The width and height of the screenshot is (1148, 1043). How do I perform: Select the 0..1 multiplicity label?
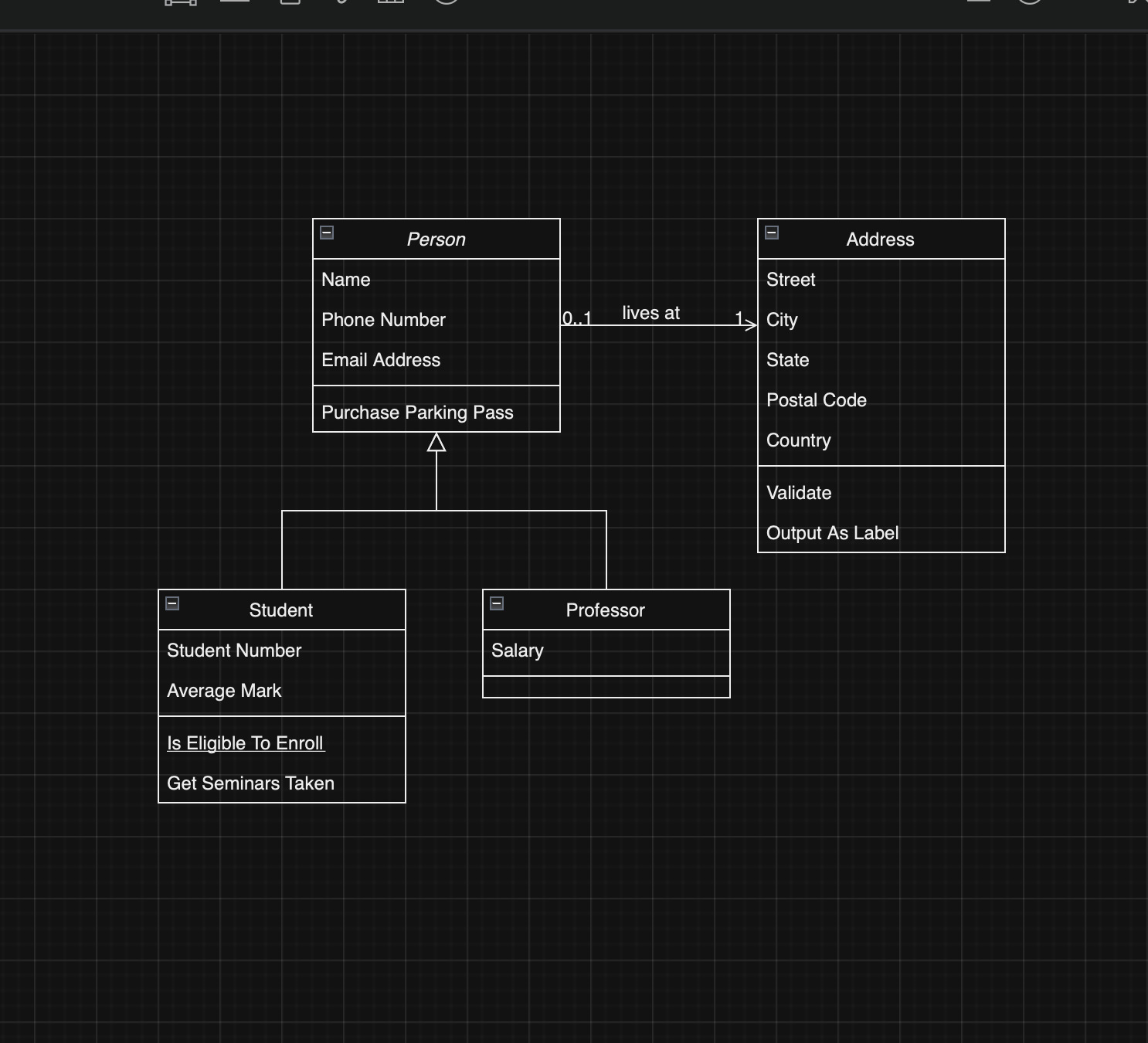[x=577, y=318]
